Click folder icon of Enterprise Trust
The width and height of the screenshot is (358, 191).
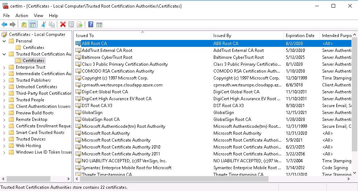pyautogui.click(x=11, y=67)
